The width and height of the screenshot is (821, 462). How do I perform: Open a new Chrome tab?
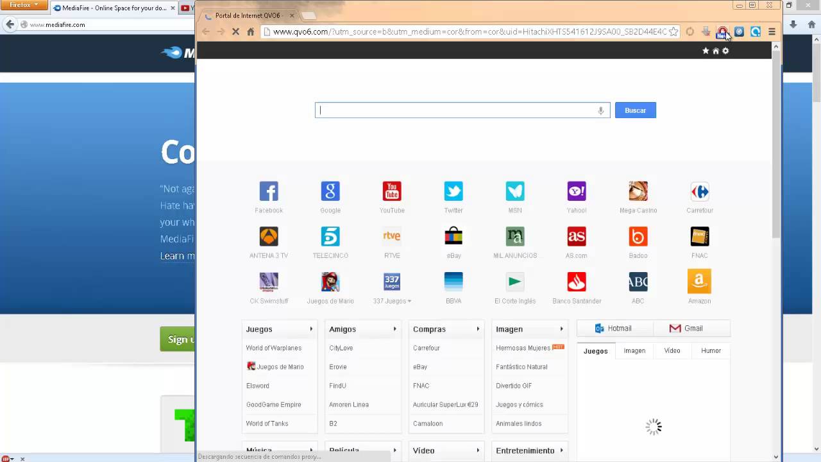click(309, 15)
